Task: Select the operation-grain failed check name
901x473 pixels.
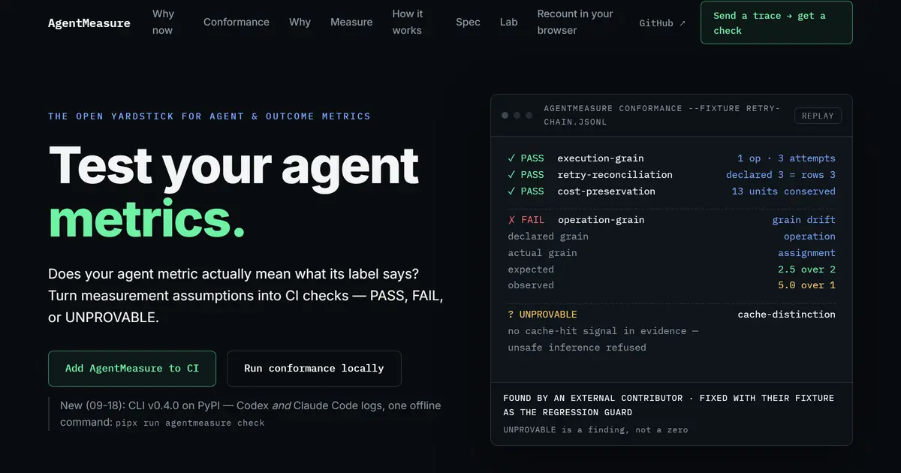Action: pyautogui.click(x=601, y=220)
